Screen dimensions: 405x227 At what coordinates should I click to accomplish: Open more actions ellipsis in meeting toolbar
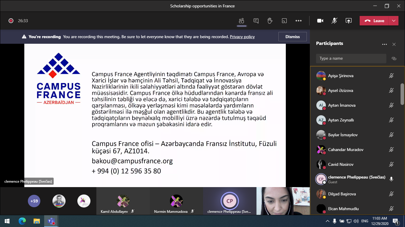coord(299,21)
